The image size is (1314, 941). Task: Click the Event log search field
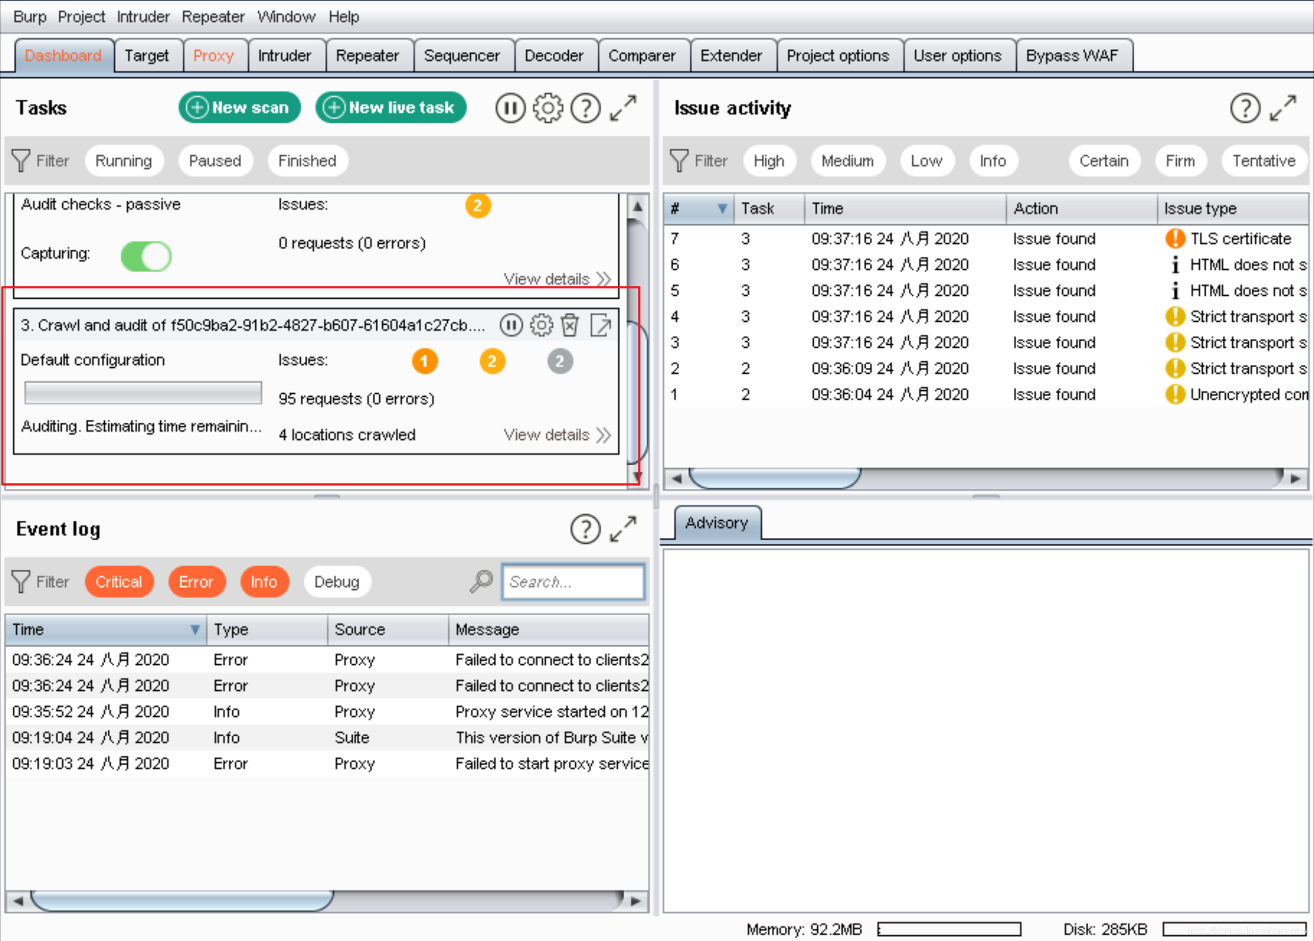click(572, 581)
